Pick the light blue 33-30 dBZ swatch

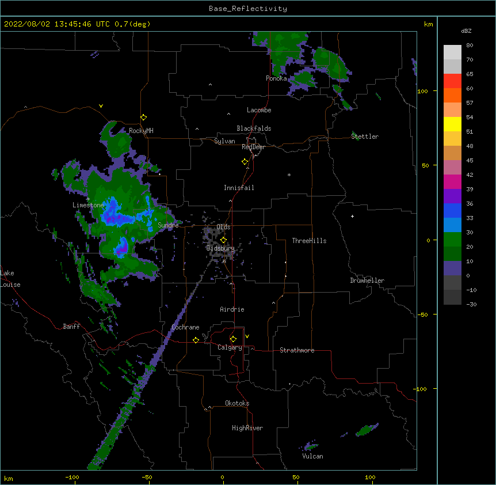pos(452,225)
